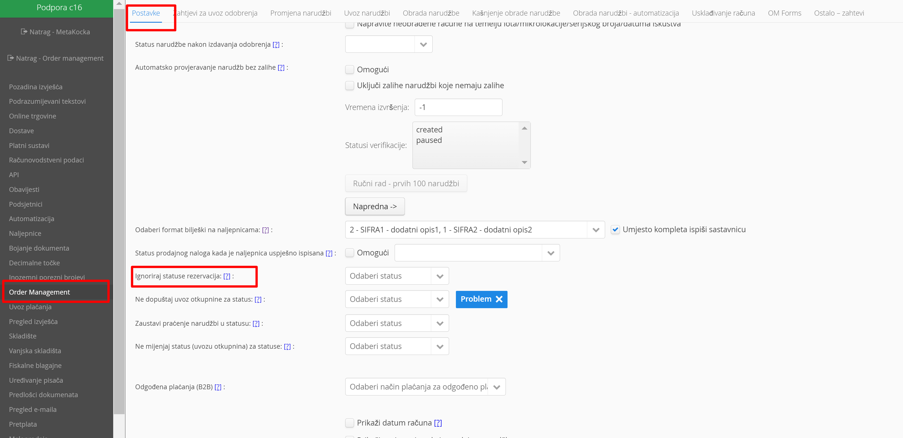Open deferred payment method dropdown
Viewport: 903px width, 438px height.
tap(496, 387)
